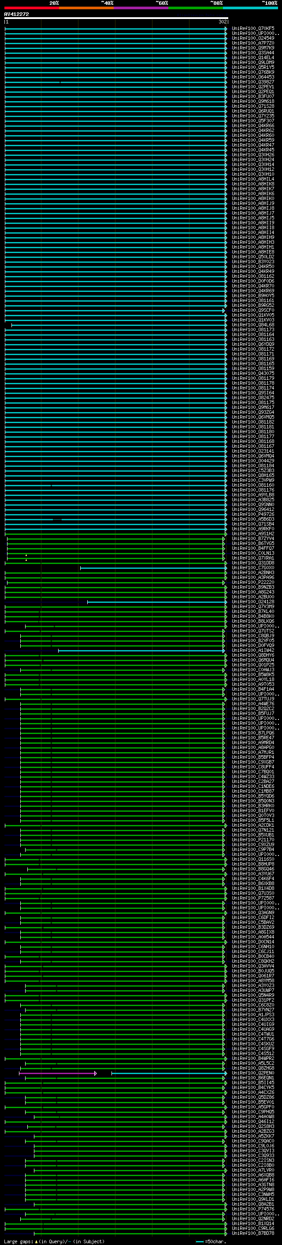This screenshot has width=282, height=1245.
Task: Select the UniRef100_C0LN13 label
Action: point(253,553)
